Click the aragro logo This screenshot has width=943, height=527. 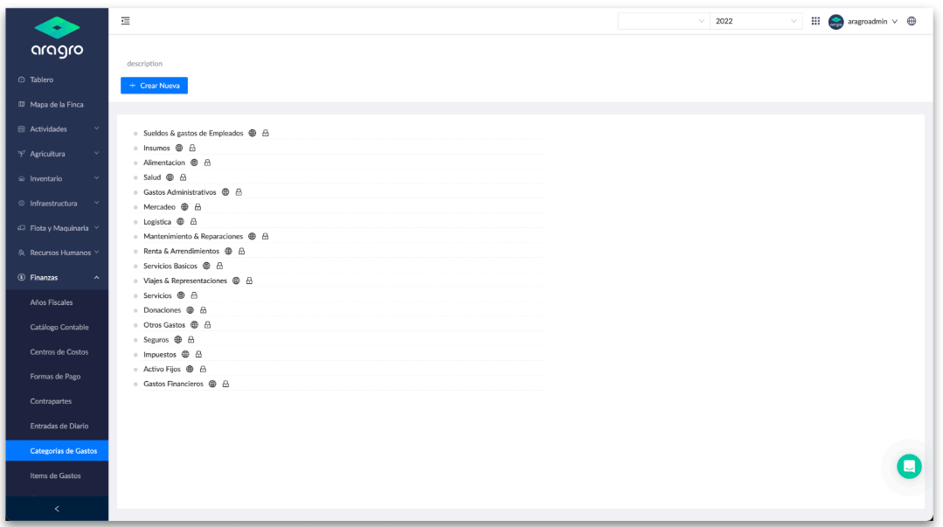57,38
